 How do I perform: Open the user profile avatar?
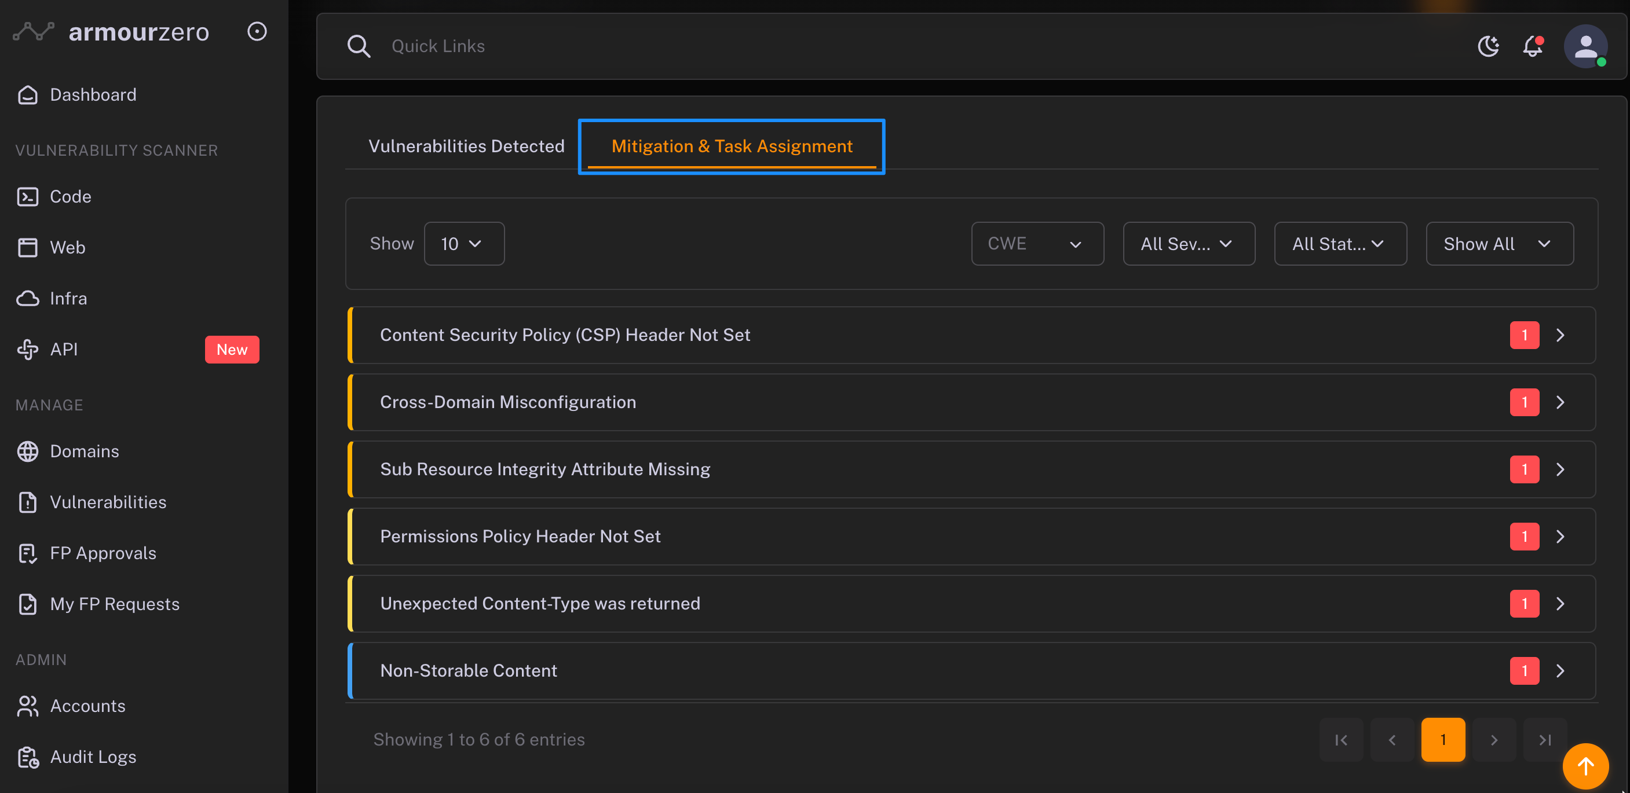pos(1585,46)
